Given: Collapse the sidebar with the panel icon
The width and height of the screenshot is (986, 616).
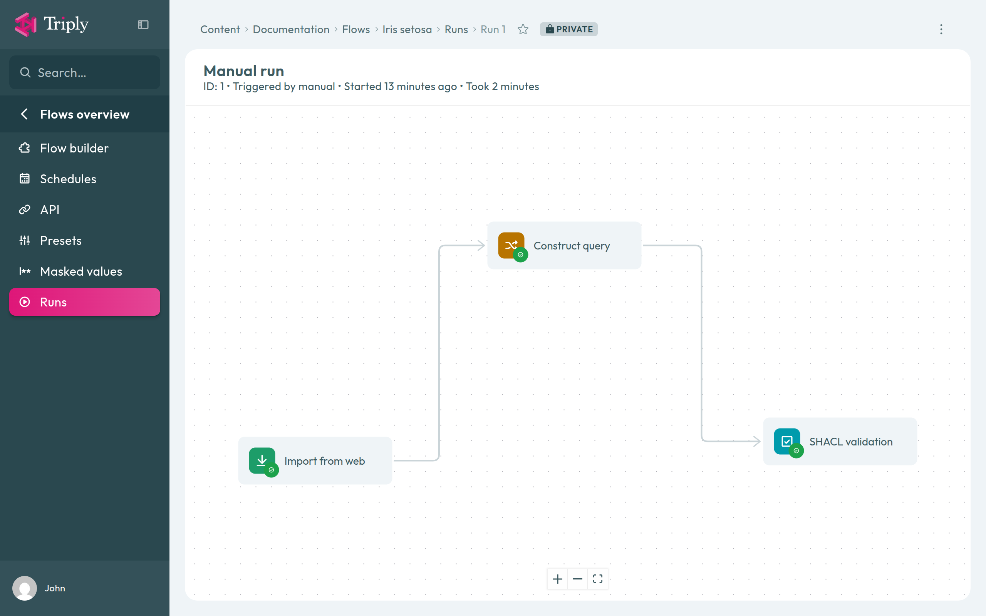Looking at the screenshot, I should tap(143, 25).
